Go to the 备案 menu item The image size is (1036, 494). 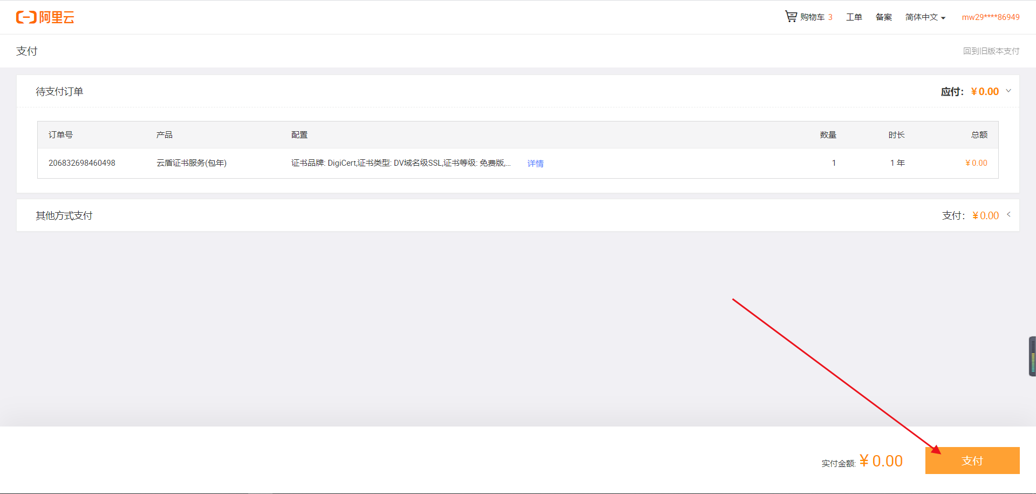[x=883, y=17]
